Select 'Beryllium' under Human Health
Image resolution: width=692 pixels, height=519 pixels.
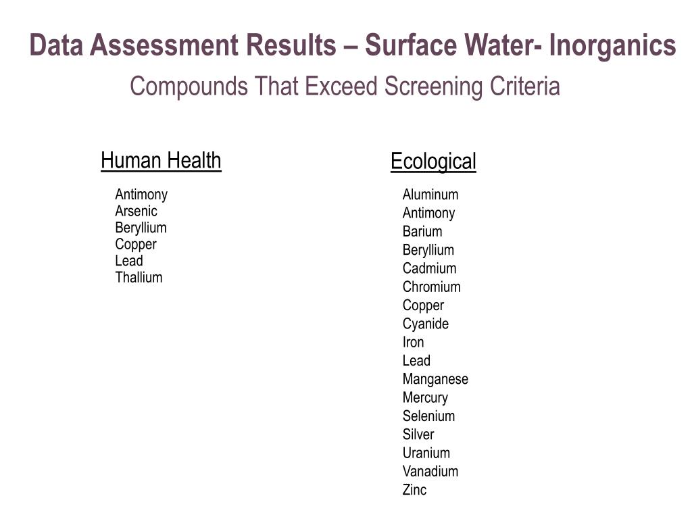coord(141,228)
